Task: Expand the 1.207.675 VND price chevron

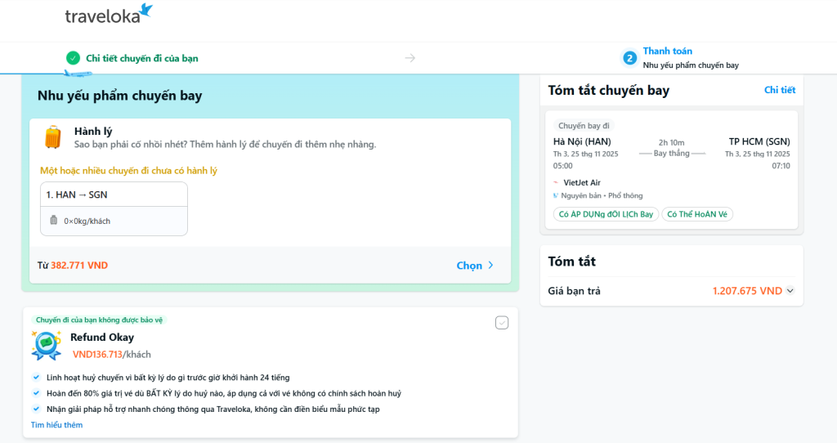Action: coord(790,291)
